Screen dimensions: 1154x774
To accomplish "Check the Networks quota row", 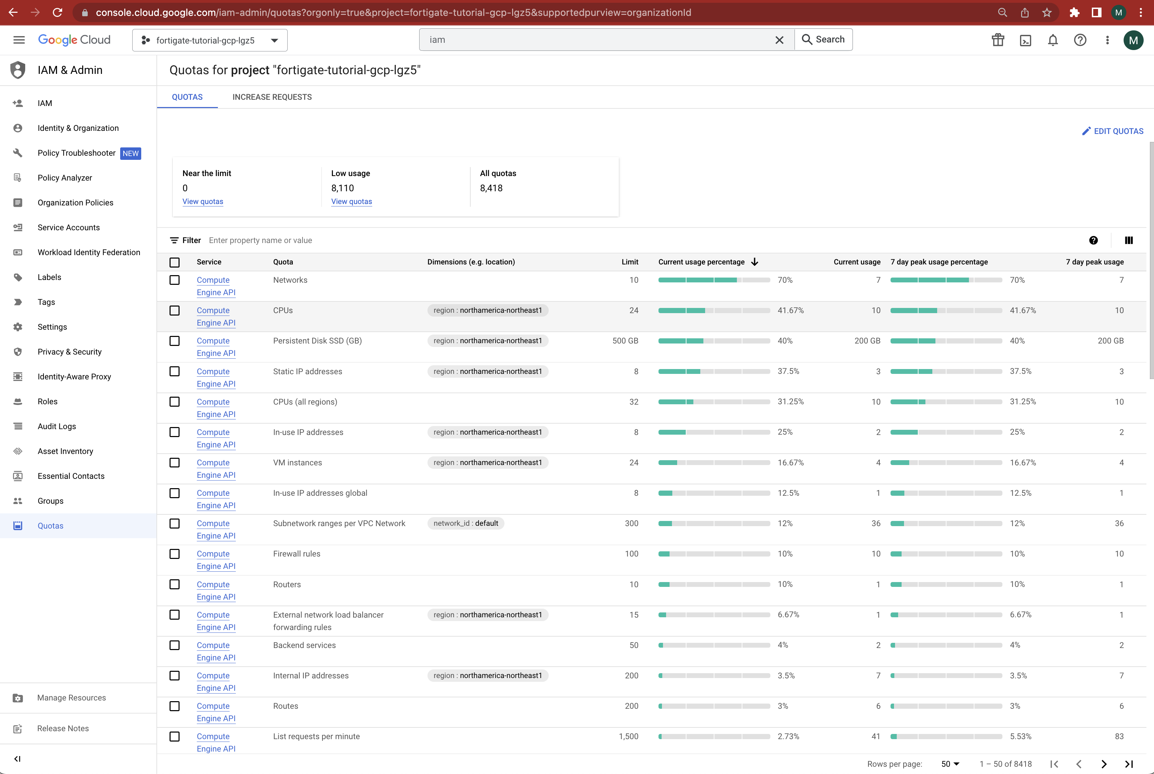I will pos(175,280).
